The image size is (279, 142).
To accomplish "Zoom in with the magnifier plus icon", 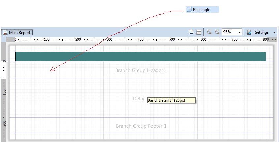I will (x=210, y=32).
